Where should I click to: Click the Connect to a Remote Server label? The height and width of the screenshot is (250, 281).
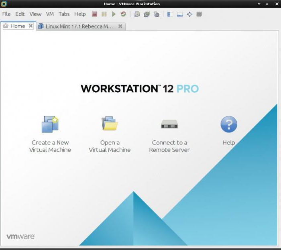click(169, 146)
